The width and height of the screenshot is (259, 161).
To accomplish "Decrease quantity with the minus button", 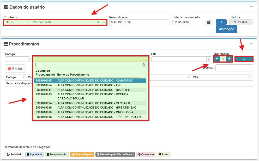I will coord(217,59).
